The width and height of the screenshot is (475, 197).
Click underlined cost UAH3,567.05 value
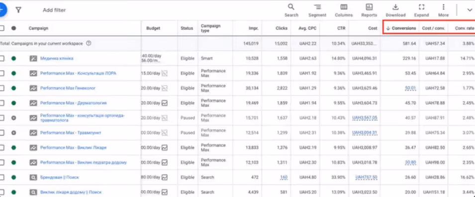[x=365, y=118]
